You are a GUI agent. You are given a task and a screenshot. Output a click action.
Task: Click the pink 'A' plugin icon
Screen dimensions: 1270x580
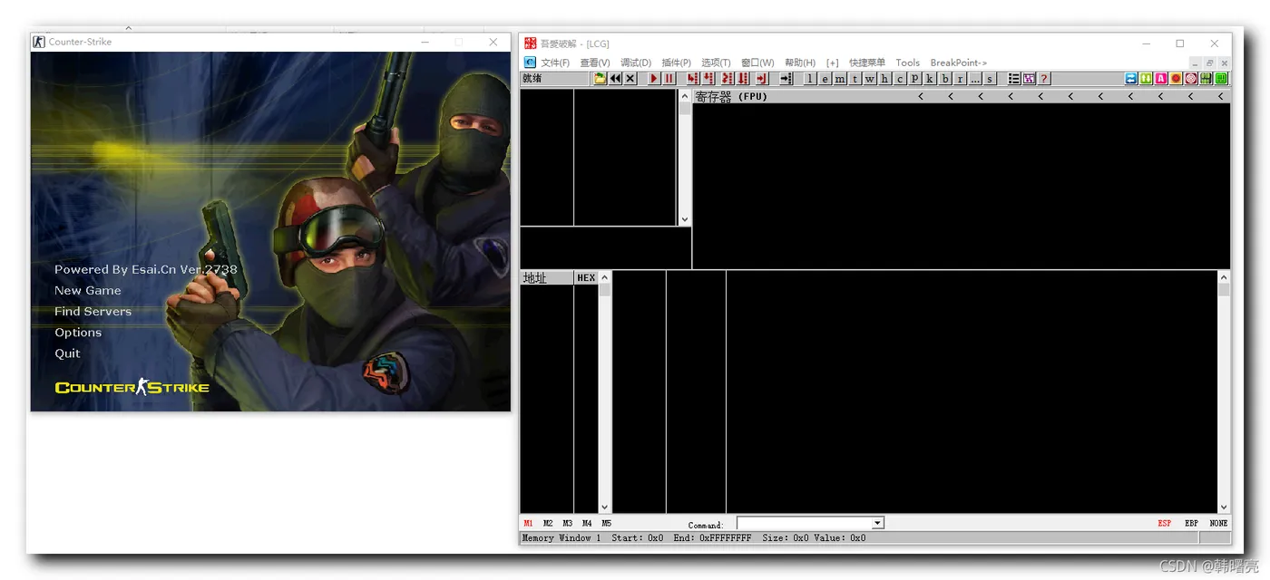(x=1161, y=79)
